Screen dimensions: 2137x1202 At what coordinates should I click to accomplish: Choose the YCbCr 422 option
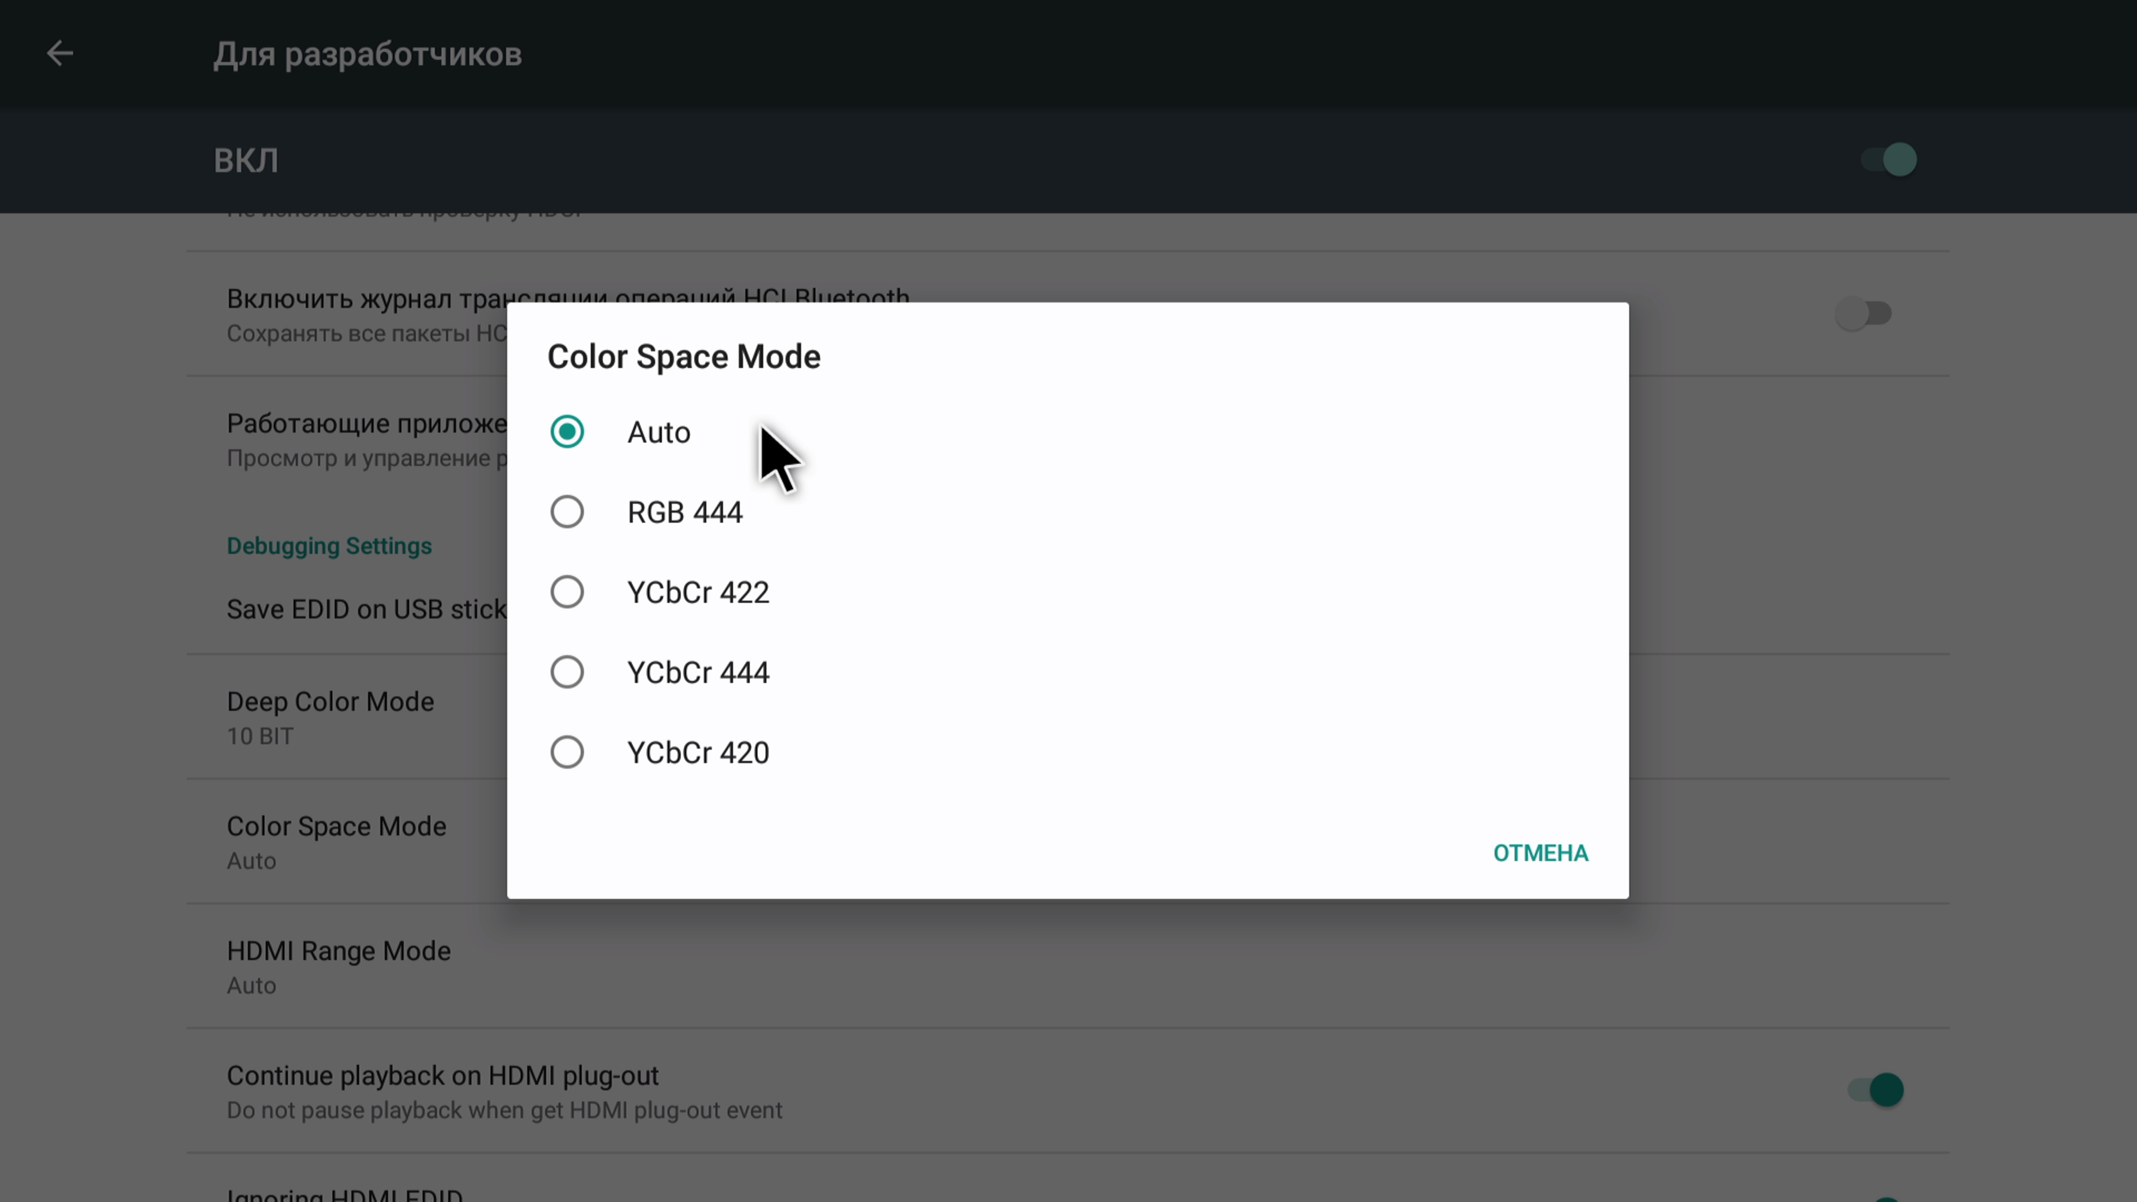(568, 592)
